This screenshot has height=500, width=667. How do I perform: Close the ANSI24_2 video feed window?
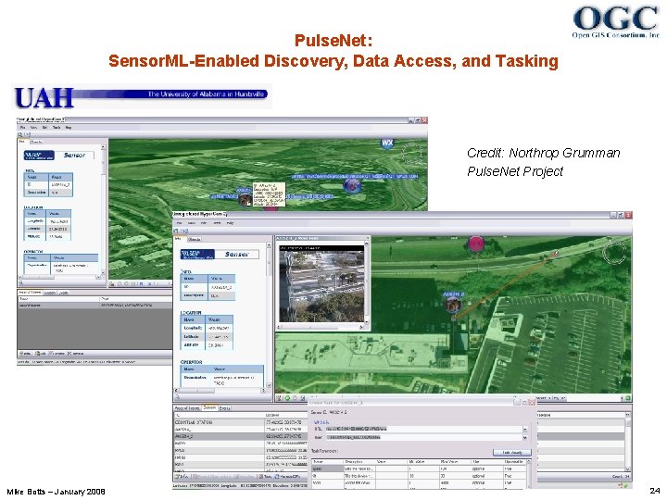[x=367, y=238]
